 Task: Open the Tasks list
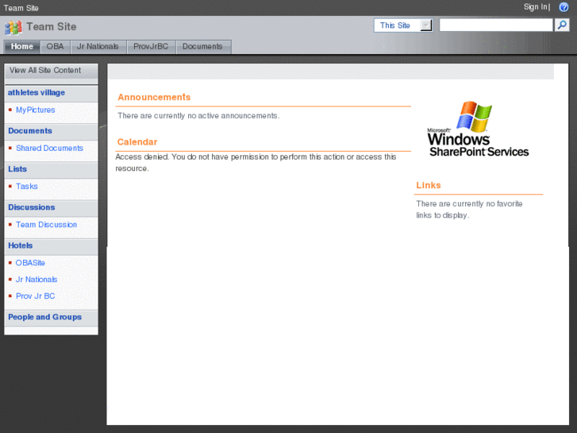click(x=27, y=187)
